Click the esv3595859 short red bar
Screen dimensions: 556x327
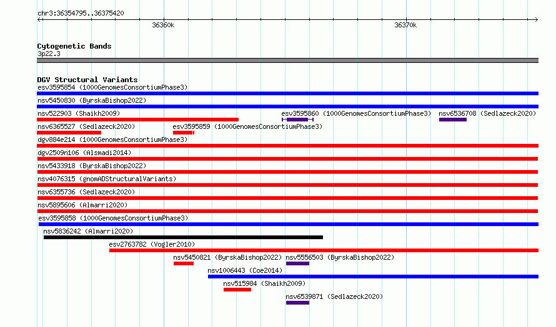point(184,133)
